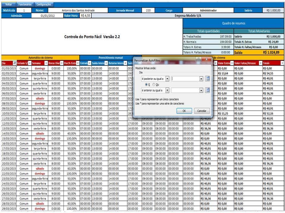Click 'Totais Monetarios' header
The height and width of the screenshot is (213, 285).
pyautogui.click(x=259, y=31)
